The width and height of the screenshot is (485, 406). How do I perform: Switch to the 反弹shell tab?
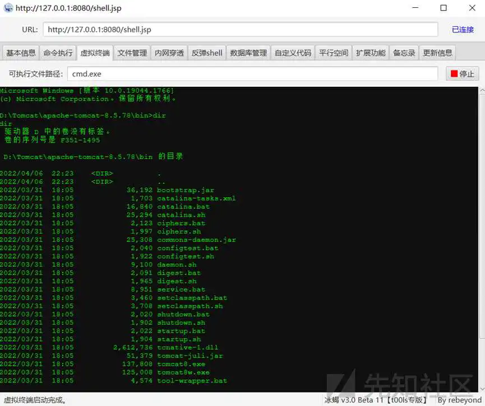click(207, 53)
